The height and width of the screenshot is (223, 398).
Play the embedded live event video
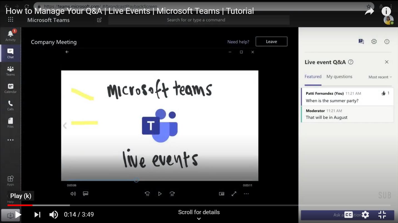click(x=160, y=194)
